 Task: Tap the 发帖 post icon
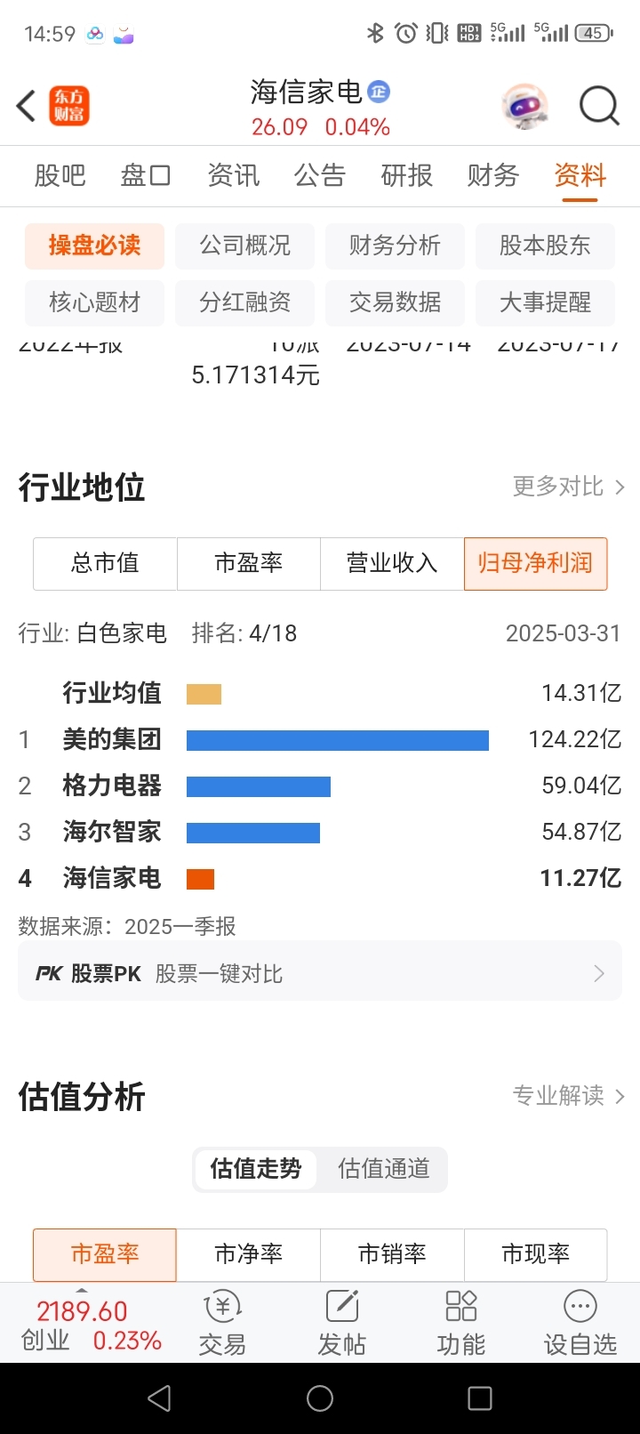pyautogui.click(x=341, y=1323)
